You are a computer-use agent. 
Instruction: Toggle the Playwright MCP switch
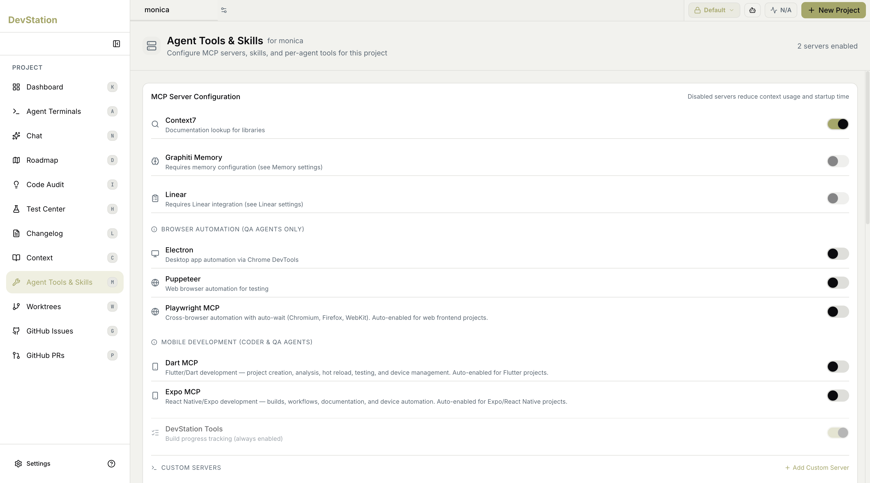(x=838, y=312)
